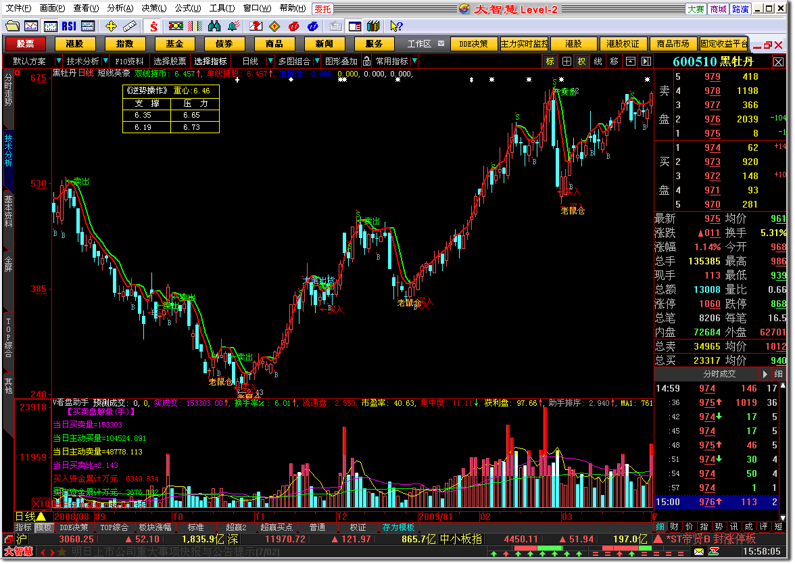Expand the 技术分析 dropdown arrow
The width and height of the screenshot is (795, 564).
click(x=105, y=62)
